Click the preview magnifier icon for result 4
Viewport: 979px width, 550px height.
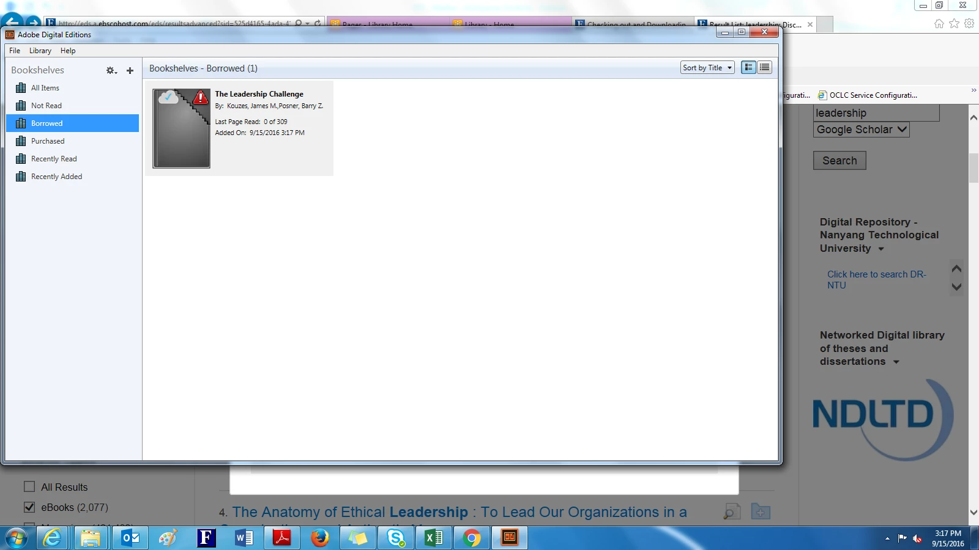(732, 512)
